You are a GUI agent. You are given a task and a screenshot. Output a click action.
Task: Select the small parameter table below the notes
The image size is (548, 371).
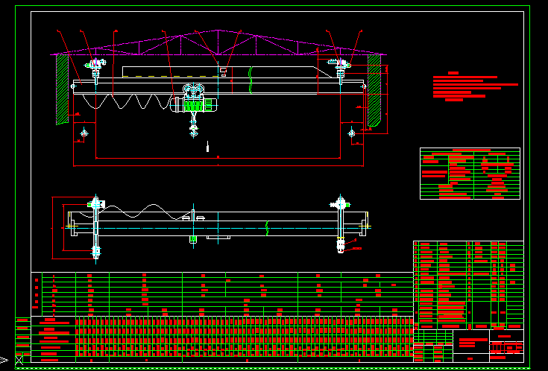coord(470,174)
